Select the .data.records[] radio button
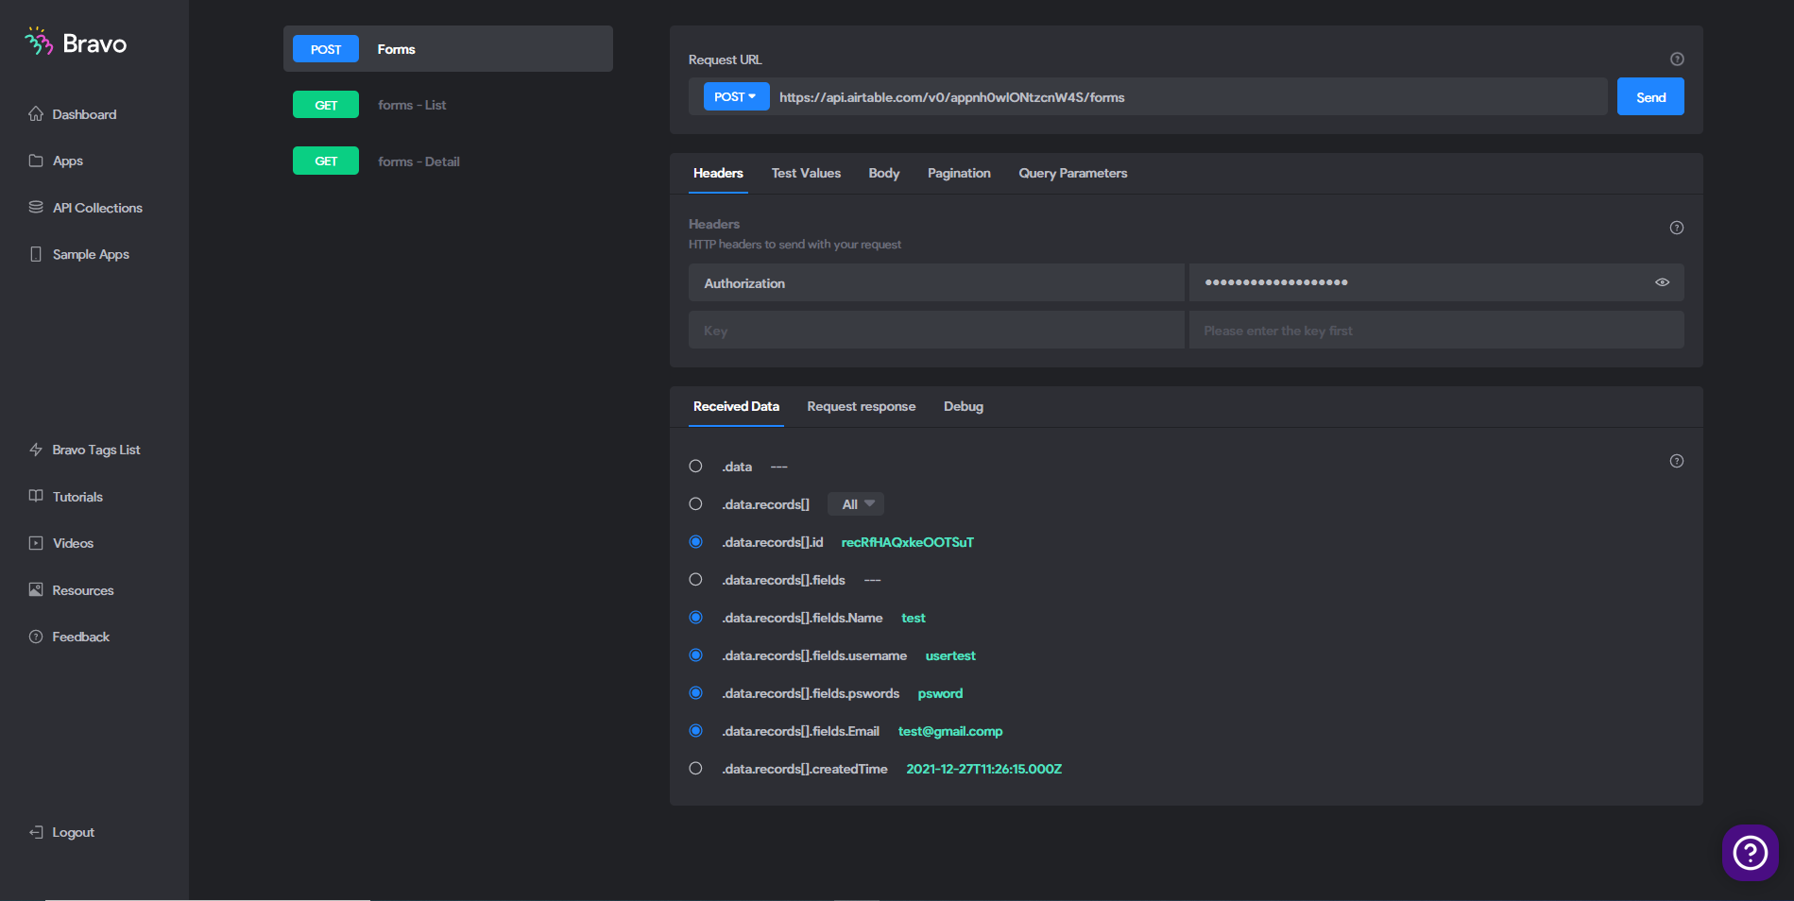This screenshot has width=1794, height=901. click(x=696, y=504)
